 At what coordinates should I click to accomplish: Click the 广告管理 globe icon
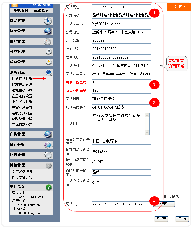48,134
